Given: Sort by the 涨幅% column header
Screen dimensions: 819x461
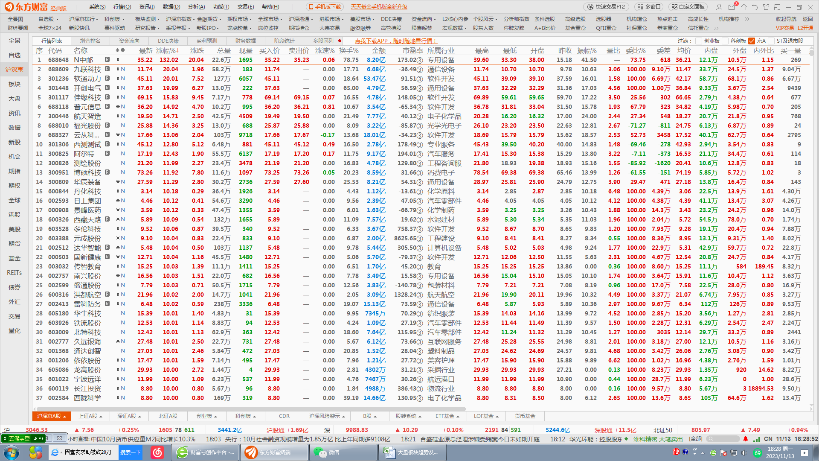Looking at the screenshot, I should pyautogui.click(x=167, y=51).
